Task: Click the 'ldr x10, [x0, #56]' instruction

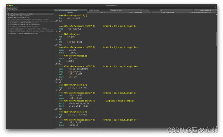Action: click(x=71, y=42)
